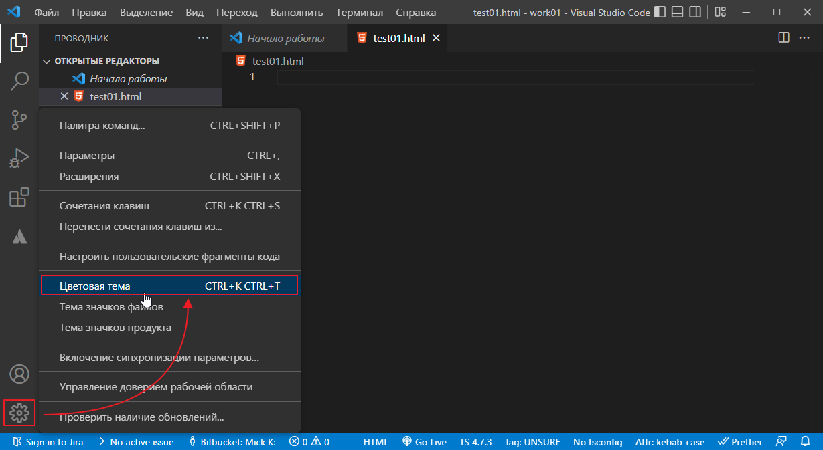Click the Manage gear icon
This screenshot has height=450, width=823.
click(19, 413)
